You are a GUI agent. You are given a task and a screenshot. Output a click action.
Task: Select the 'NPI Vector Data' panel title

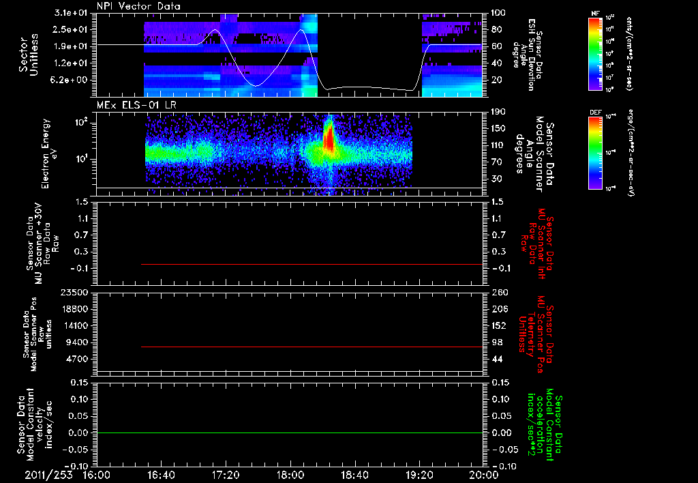tap(138, 6)
